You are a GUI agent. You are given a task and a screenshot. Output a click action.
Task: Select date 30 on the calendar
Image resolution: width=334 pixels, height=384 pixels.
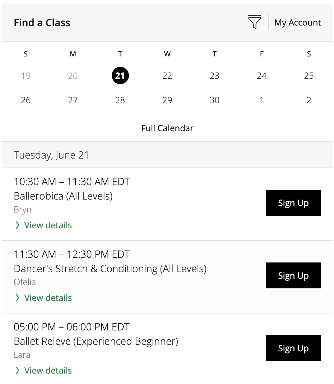pyautogui.click(x=214, y=100)
